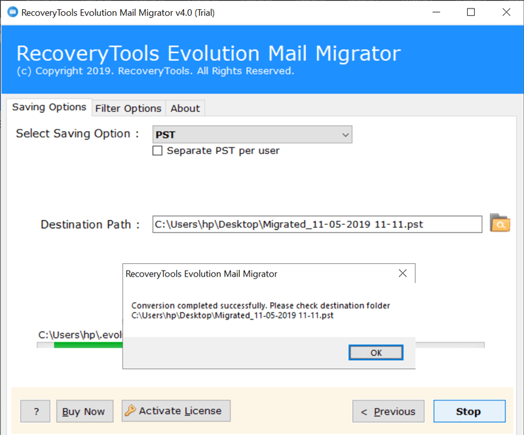
Task: Maximize the Evolution Mail Migrator window
Action: [x=471, y=12]
